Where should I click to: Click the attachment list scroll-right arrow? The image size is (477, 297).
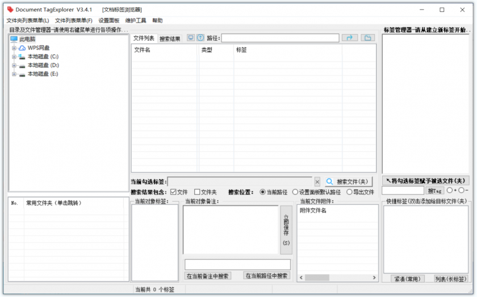(374, 278)
